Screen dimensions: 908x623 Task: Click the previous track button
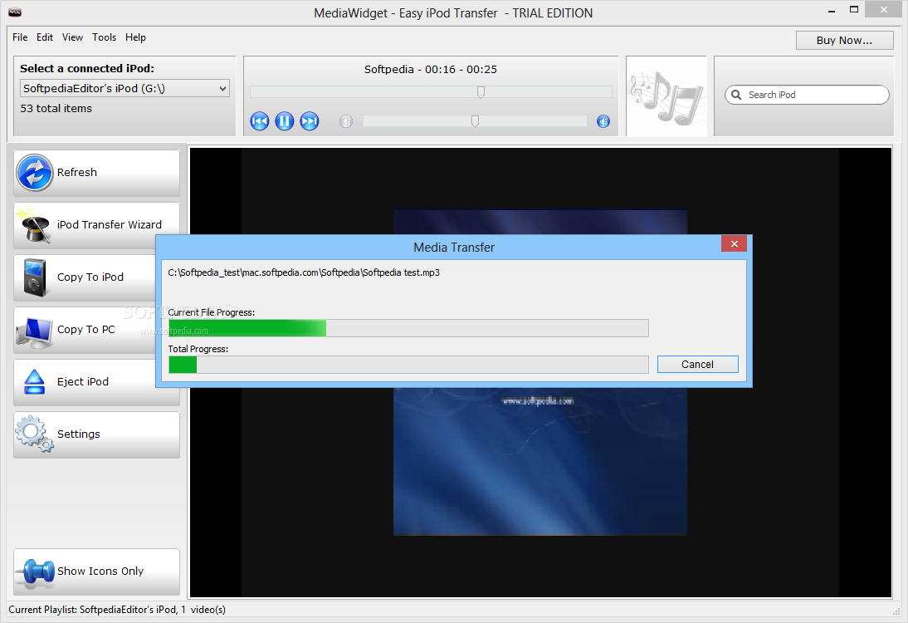tap(260, 121)
